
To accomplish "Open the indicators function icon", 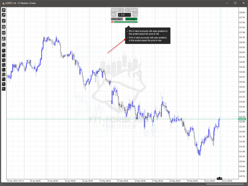I will click(x=4, y=27).
